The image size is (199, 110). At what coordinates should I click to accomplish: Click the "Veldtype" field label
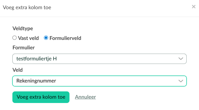pyautogui.click(x=23, y=28)
